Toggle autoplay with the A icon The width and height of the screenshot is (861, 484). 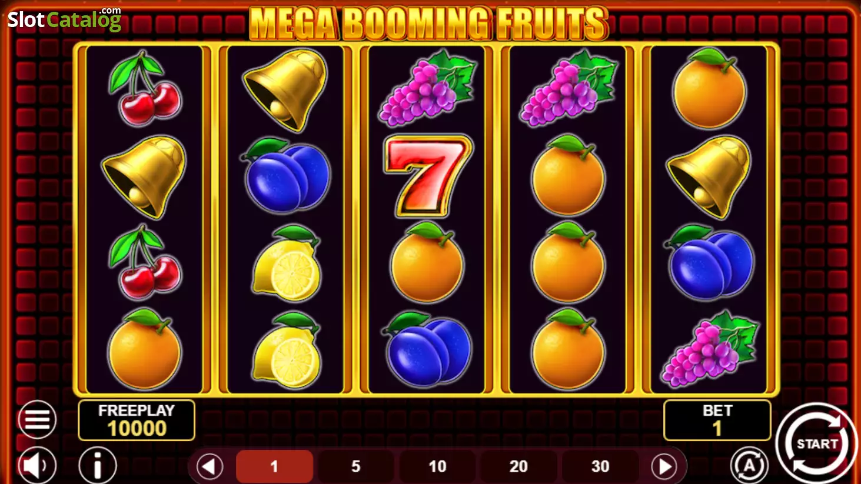pos(749,466)
